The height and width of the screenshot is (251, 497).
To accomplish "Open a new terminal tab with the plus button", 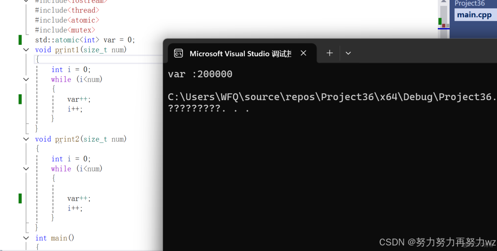I will [x=330, y=53].
